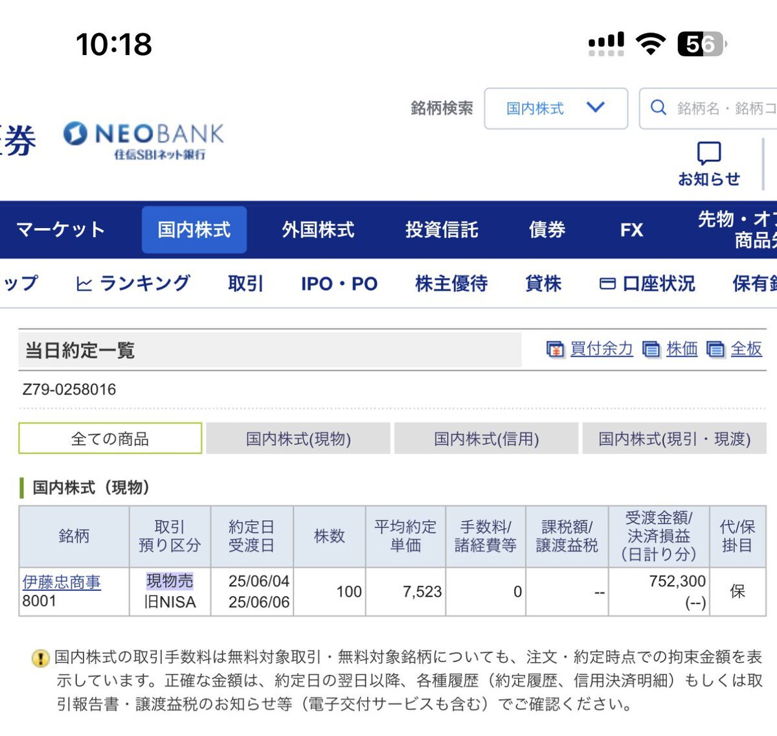Open the 伊藤忠商事 stock link

pos(62,582)
